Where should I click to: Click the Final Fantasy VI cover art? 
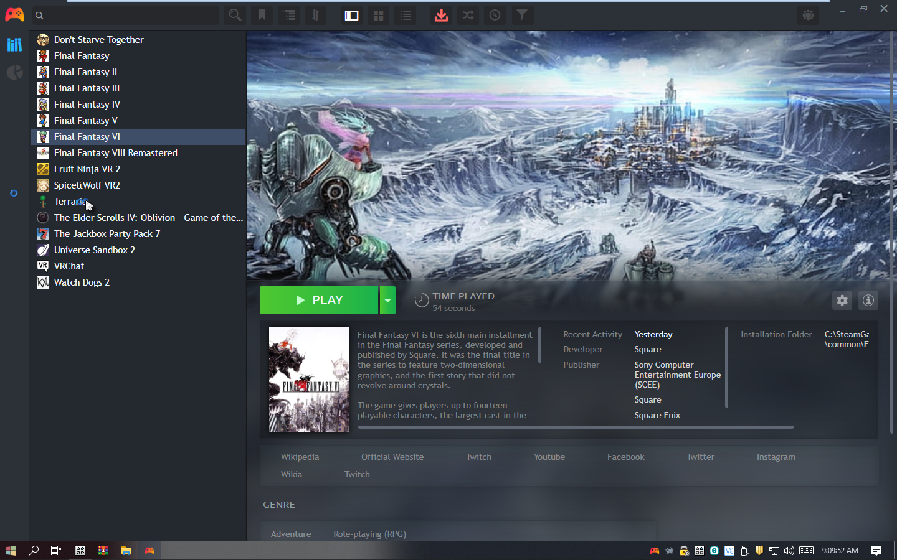[309, 380]
